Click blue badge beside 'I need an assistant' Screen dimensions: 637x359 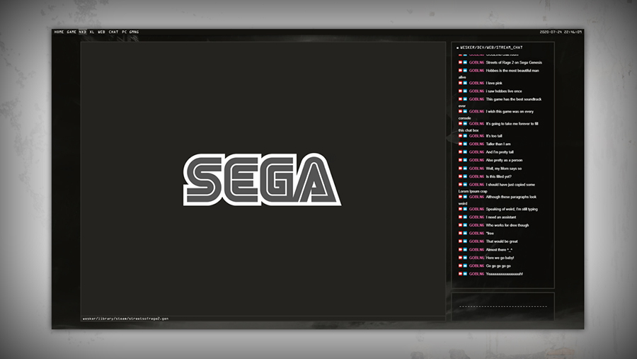[465, 217]
